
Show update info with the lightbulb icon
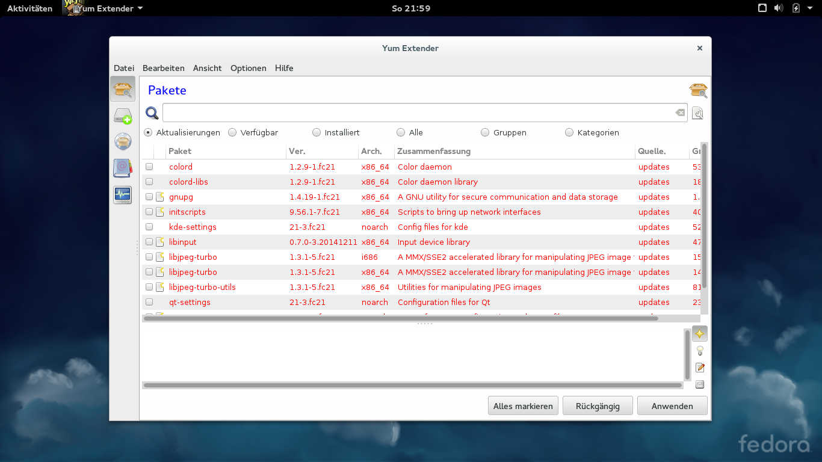click(699, 351)
